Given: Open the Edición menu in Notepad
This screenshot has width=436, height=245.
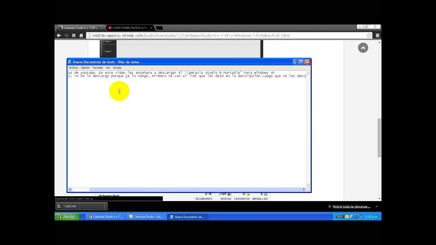Looking at the screenshot, I should click(x=85, y=68).
